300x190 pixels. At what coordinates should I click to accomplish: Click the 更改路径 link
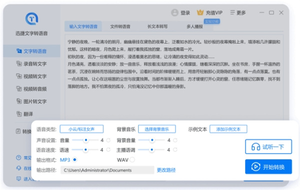[x=166, y=170]
